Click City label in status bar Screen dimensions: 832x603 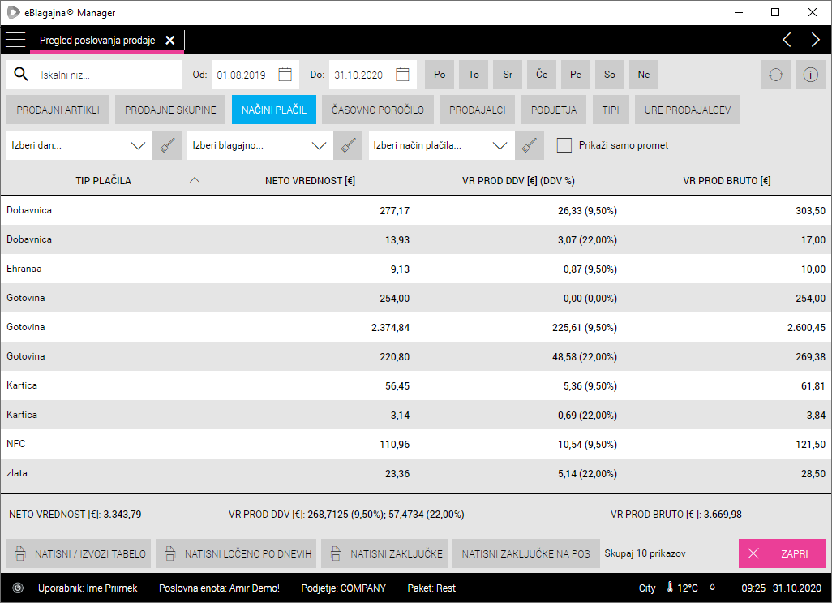click(647, 588)
